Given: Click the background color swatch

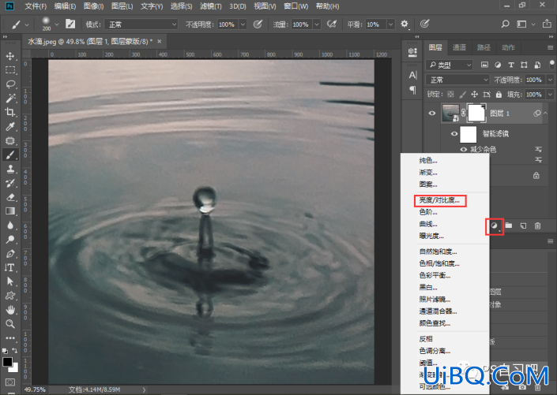Looking at the screenshot, I should click(14, 368).
